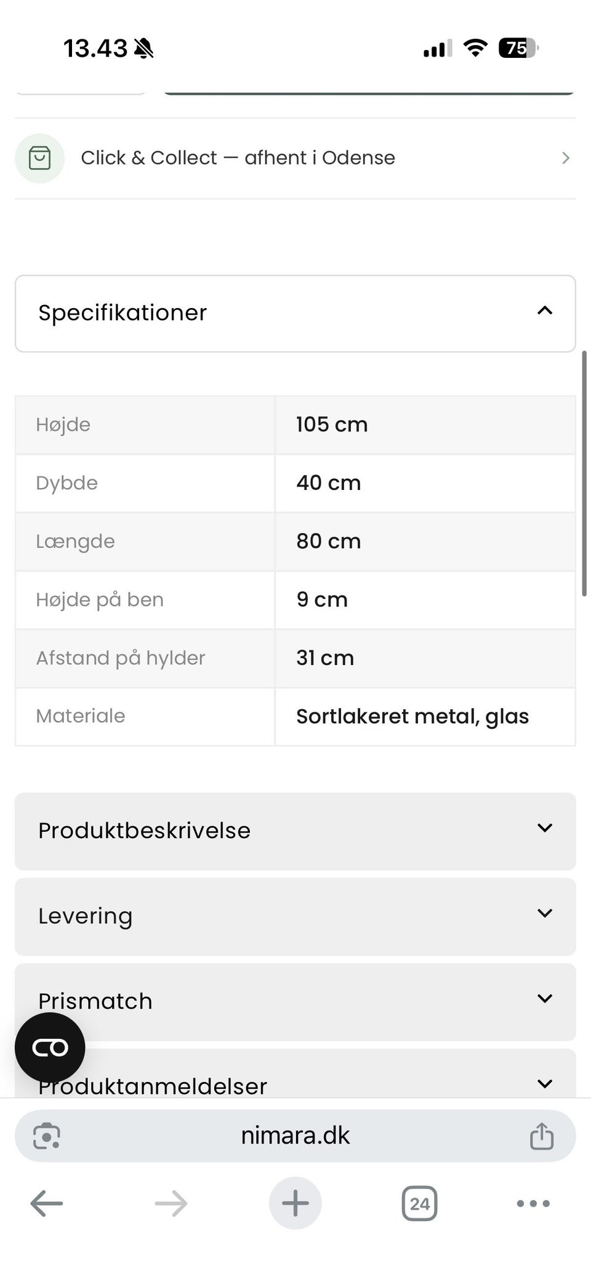The width and height of the screenshot is (591, 1286).
Task: Open the floating chat widget button
Action: point(50,1048)
